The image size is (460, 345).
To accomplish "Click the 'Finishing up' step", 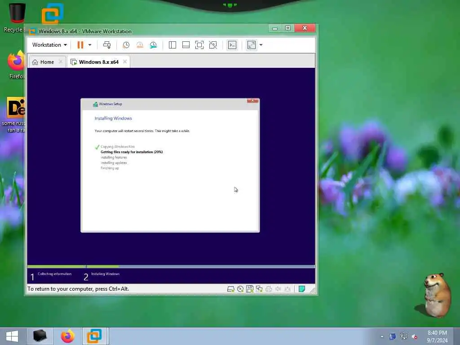I will click(110, 168).
